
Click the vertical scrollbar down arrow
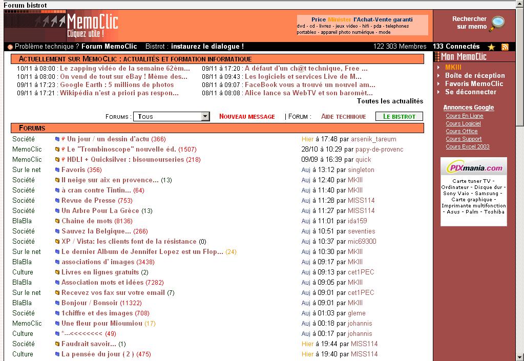[x=520, y=357]
